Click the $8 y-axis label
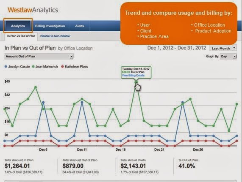Image resolution: width=242 pixels, height=182 pixels. (6, 135)
